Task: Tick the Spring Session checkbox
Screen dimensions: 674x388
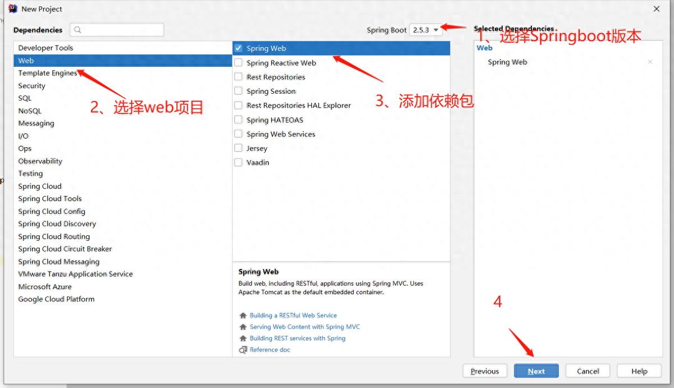Action: click(x=239, y=91)
